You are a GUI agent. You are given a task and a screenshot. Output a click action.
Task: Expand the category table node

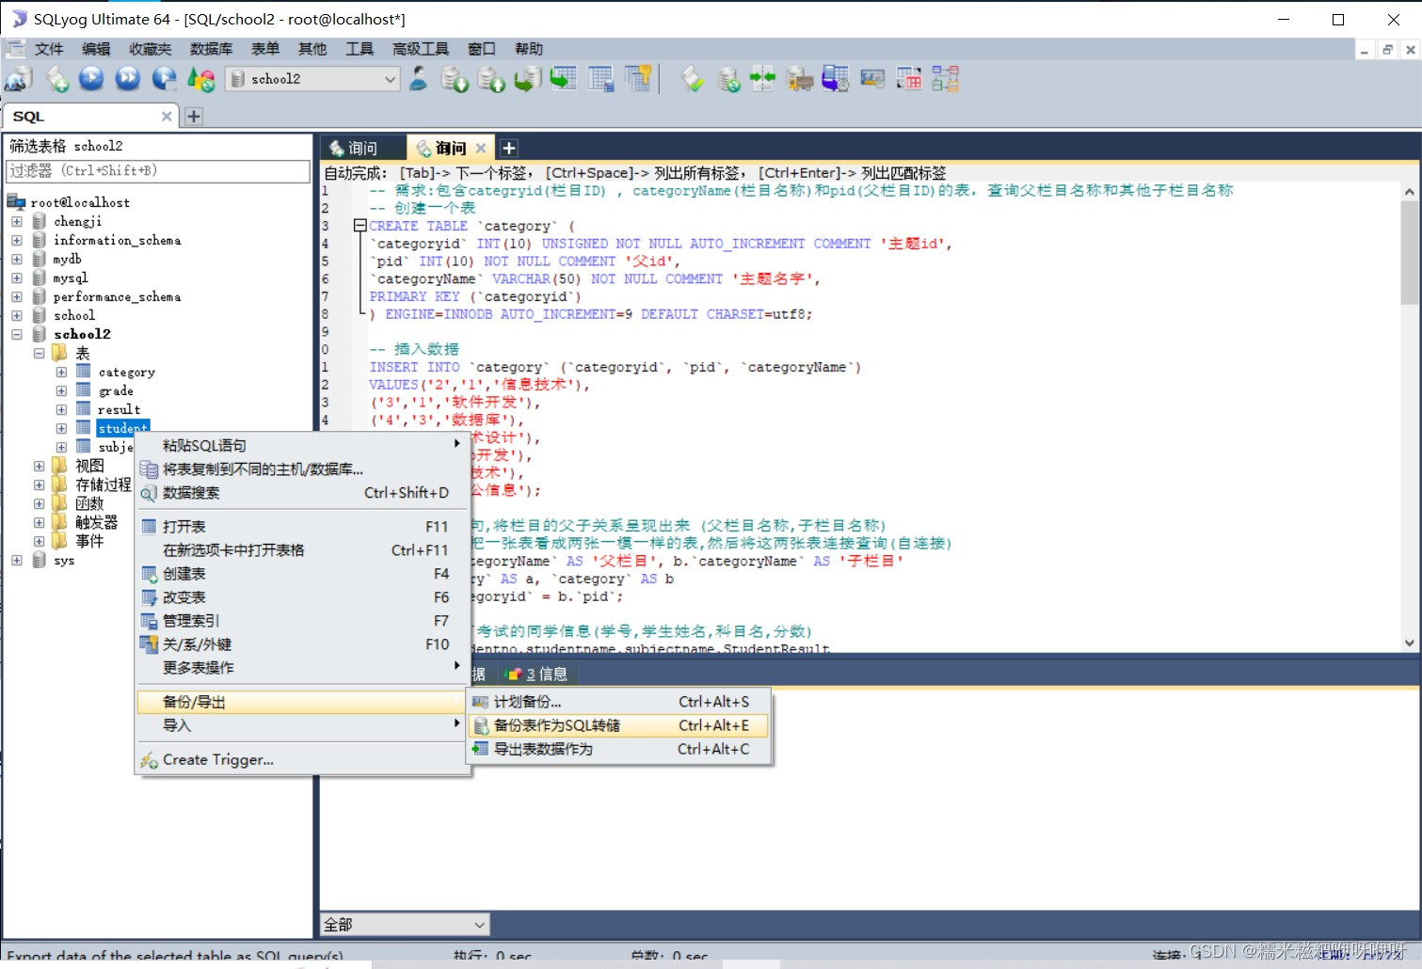61,372
